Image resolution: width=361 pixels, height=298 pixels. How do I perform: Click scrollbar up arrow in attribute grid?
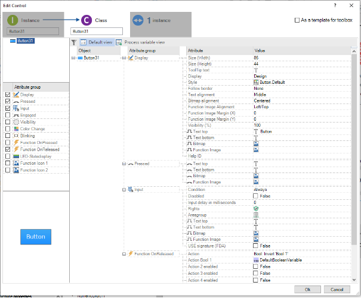click(354, 51)
